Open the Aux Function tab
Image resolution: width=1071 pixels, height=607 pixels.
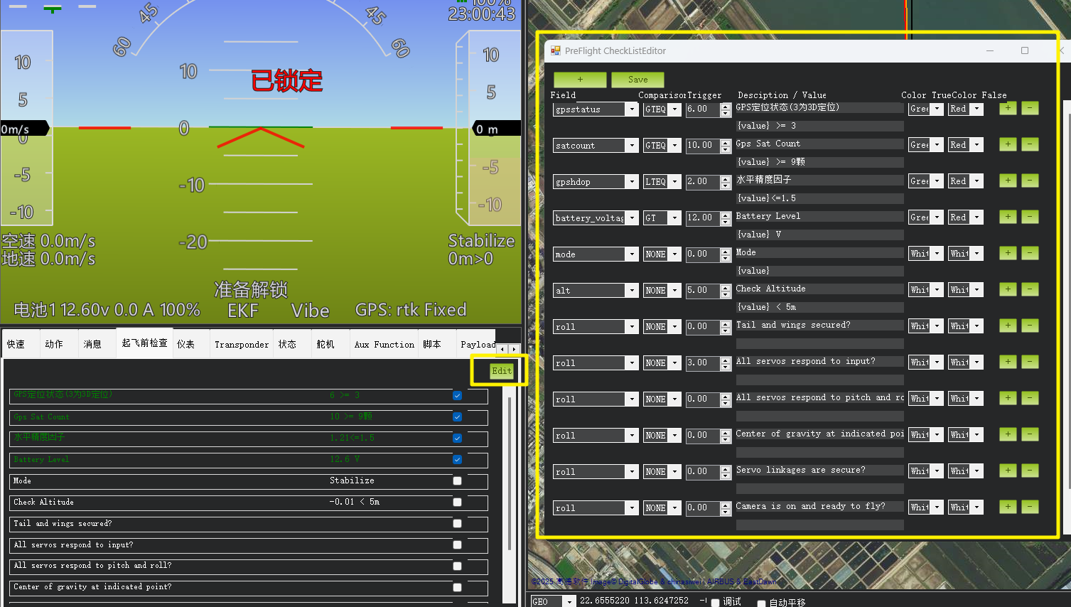[x=384, y=345]
